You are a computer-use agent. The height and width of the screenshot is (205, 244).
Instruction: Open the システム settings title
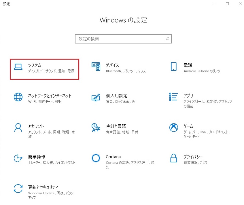coord(35,65)
